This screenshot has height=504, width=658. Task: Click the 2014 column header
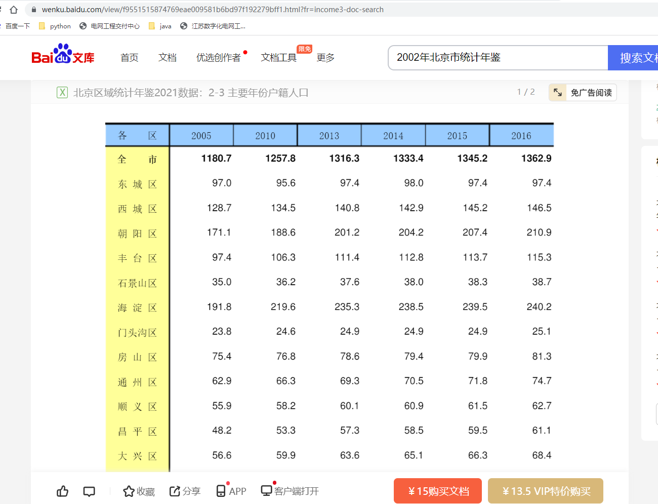[393, 135]
